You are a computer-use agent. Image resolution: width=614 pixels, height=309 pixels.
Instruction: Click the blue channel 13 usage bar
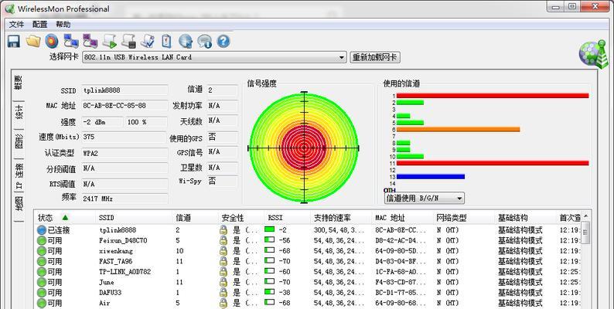431,177
